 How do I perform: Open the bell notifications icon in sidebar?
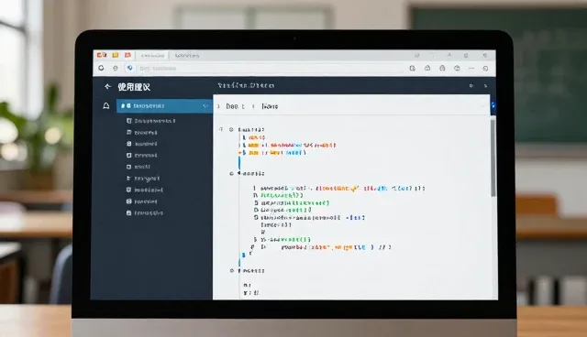[106, 106]
